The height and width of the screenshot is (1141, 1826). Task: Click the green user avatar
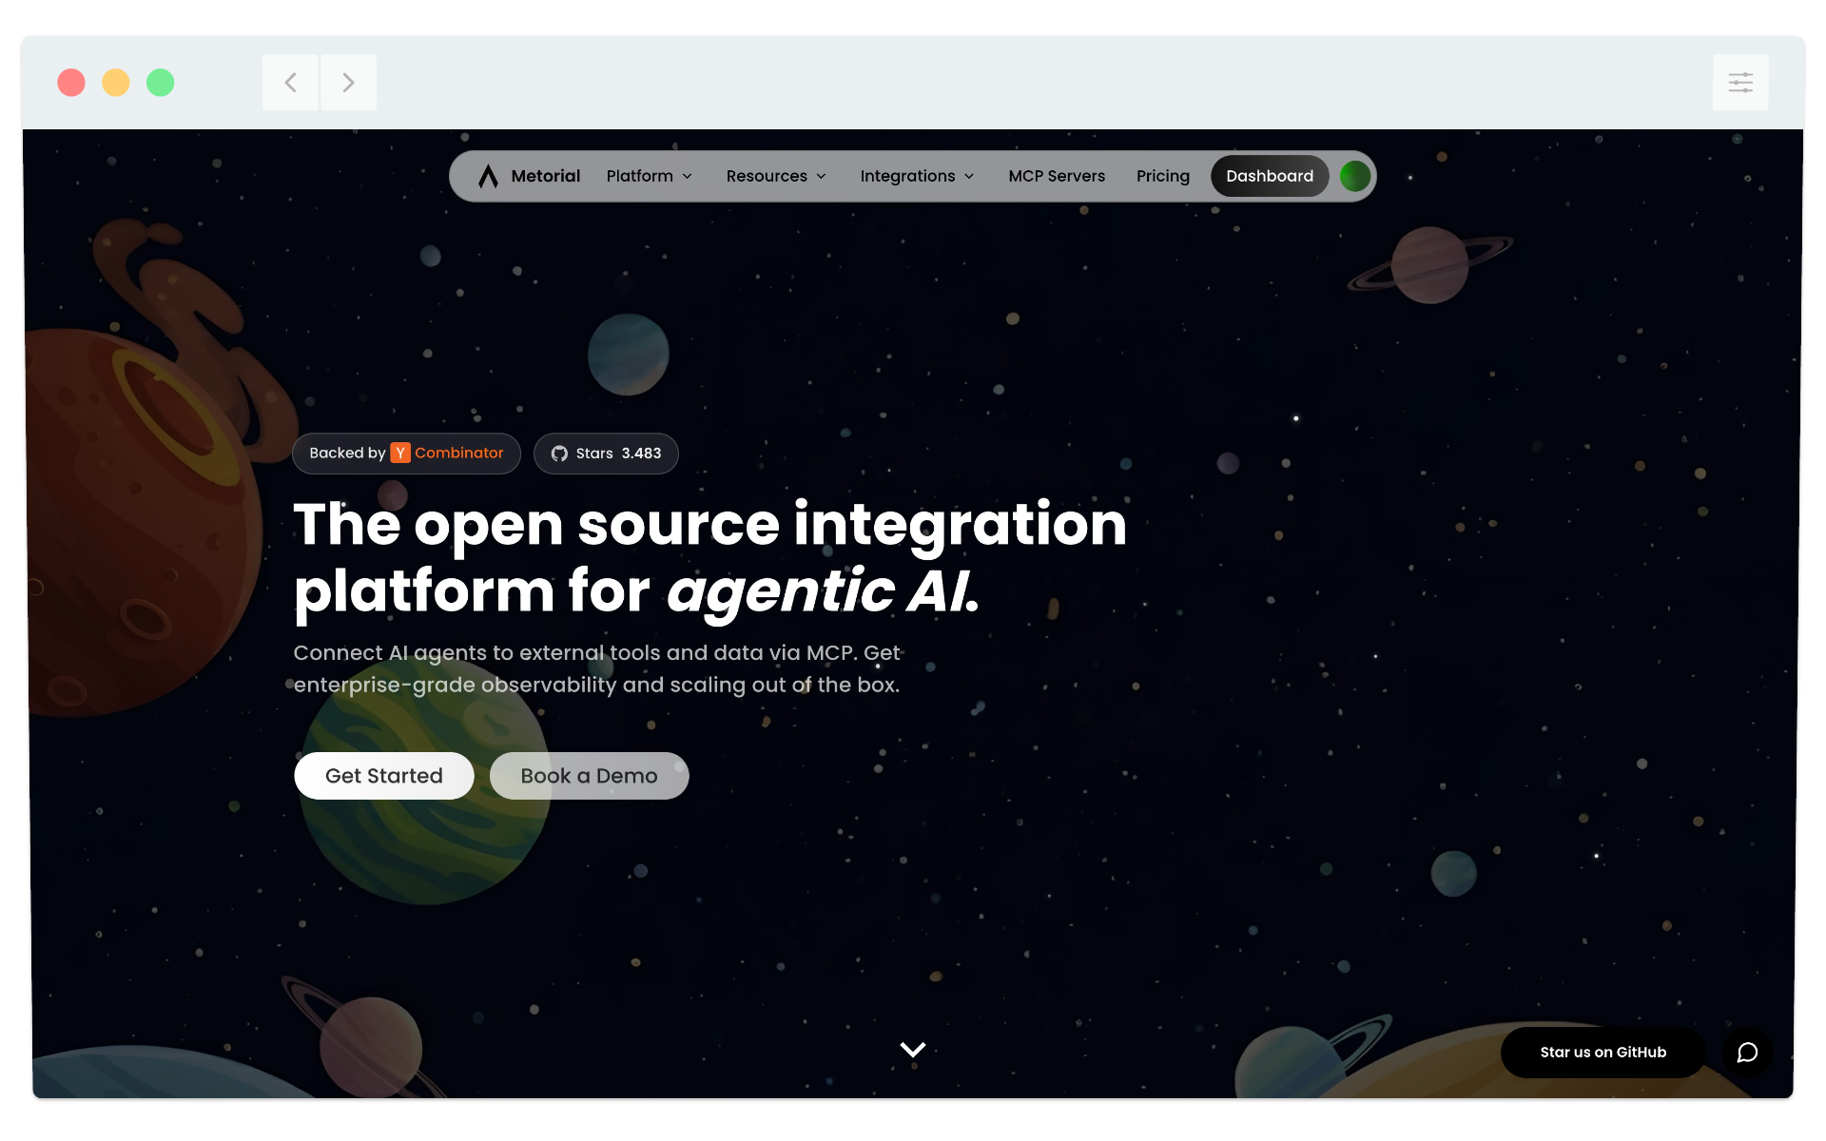coord(1354,176)
